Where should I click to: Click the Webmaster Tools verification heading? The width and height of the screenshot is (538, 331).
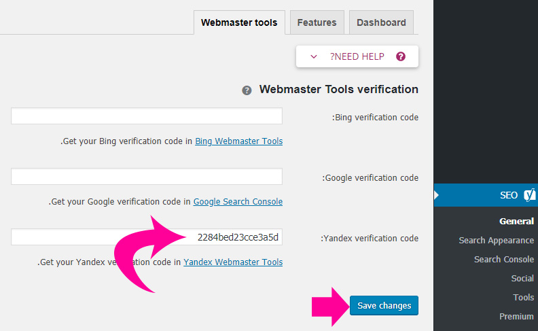tap(339, 89)
